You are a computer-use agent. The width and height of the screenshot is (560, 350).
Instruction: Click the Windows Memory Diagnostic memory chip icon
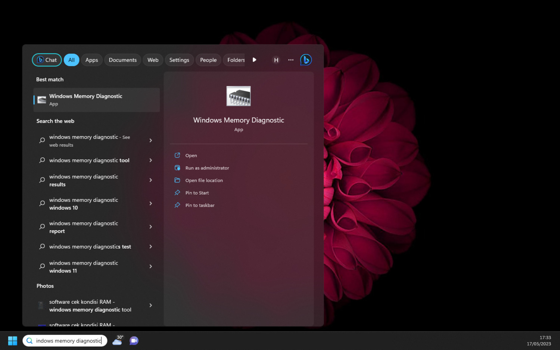[239, 96]
